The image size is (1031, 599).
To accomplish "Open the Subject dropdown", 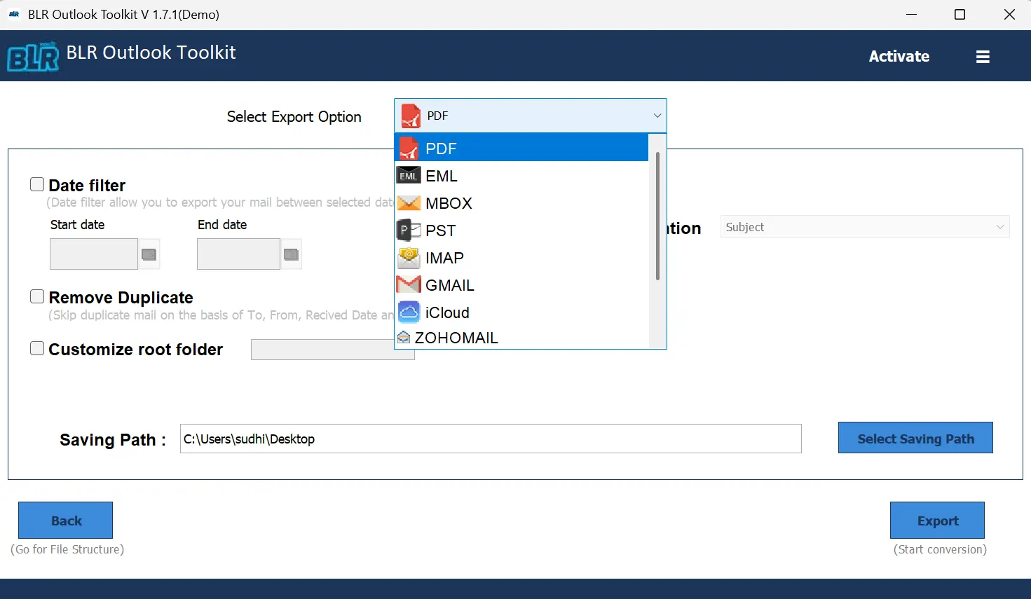I will click(x=1001, y=227).
